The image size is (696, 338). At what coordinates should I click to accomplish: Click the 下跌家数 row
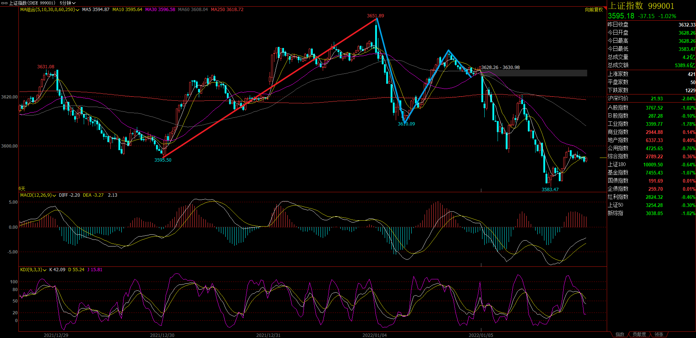[651, 90]
